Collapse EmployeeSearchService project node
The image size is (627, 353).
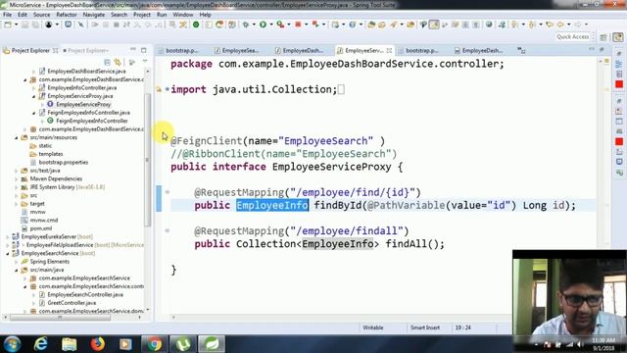pyautogui.click(x=8, y=253)
